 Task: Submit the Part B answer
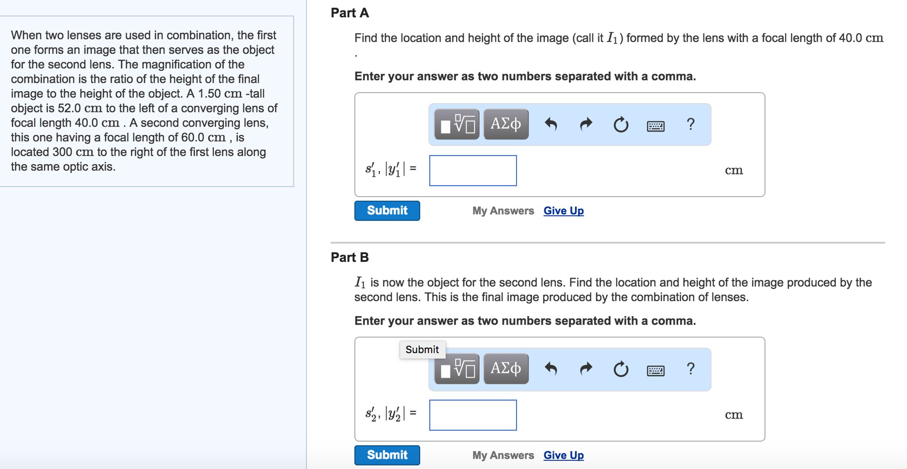[x=387, y=455]
